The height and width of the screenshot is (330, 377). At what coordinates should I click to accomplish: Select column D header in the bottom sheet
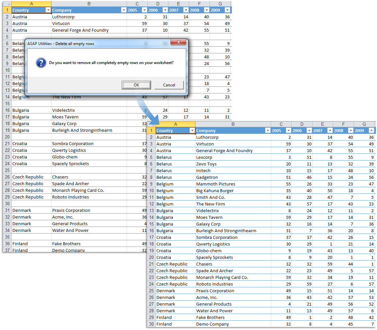302,124
